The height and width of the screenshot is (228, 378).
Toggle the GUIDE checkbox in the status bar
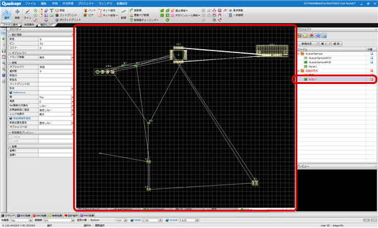[167, 220]
